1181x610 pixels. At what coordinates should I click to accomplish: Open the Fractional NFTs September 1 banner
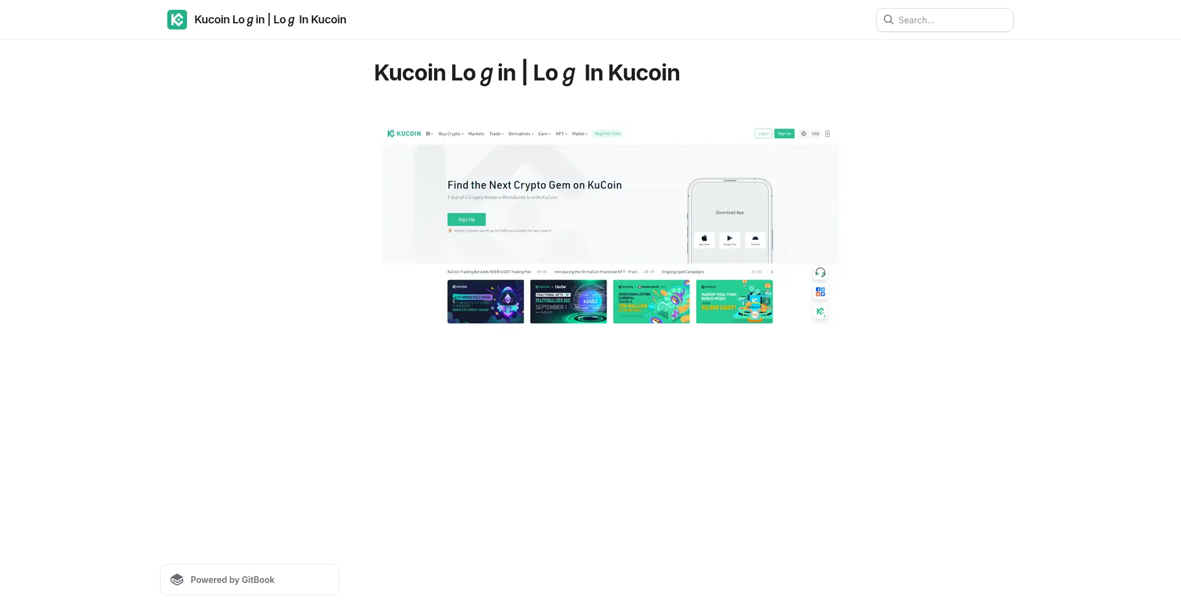[x=568, y=302]
